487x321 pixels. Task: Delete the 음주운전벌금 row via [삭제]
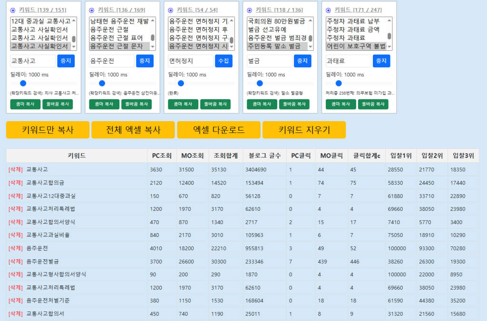15,261
